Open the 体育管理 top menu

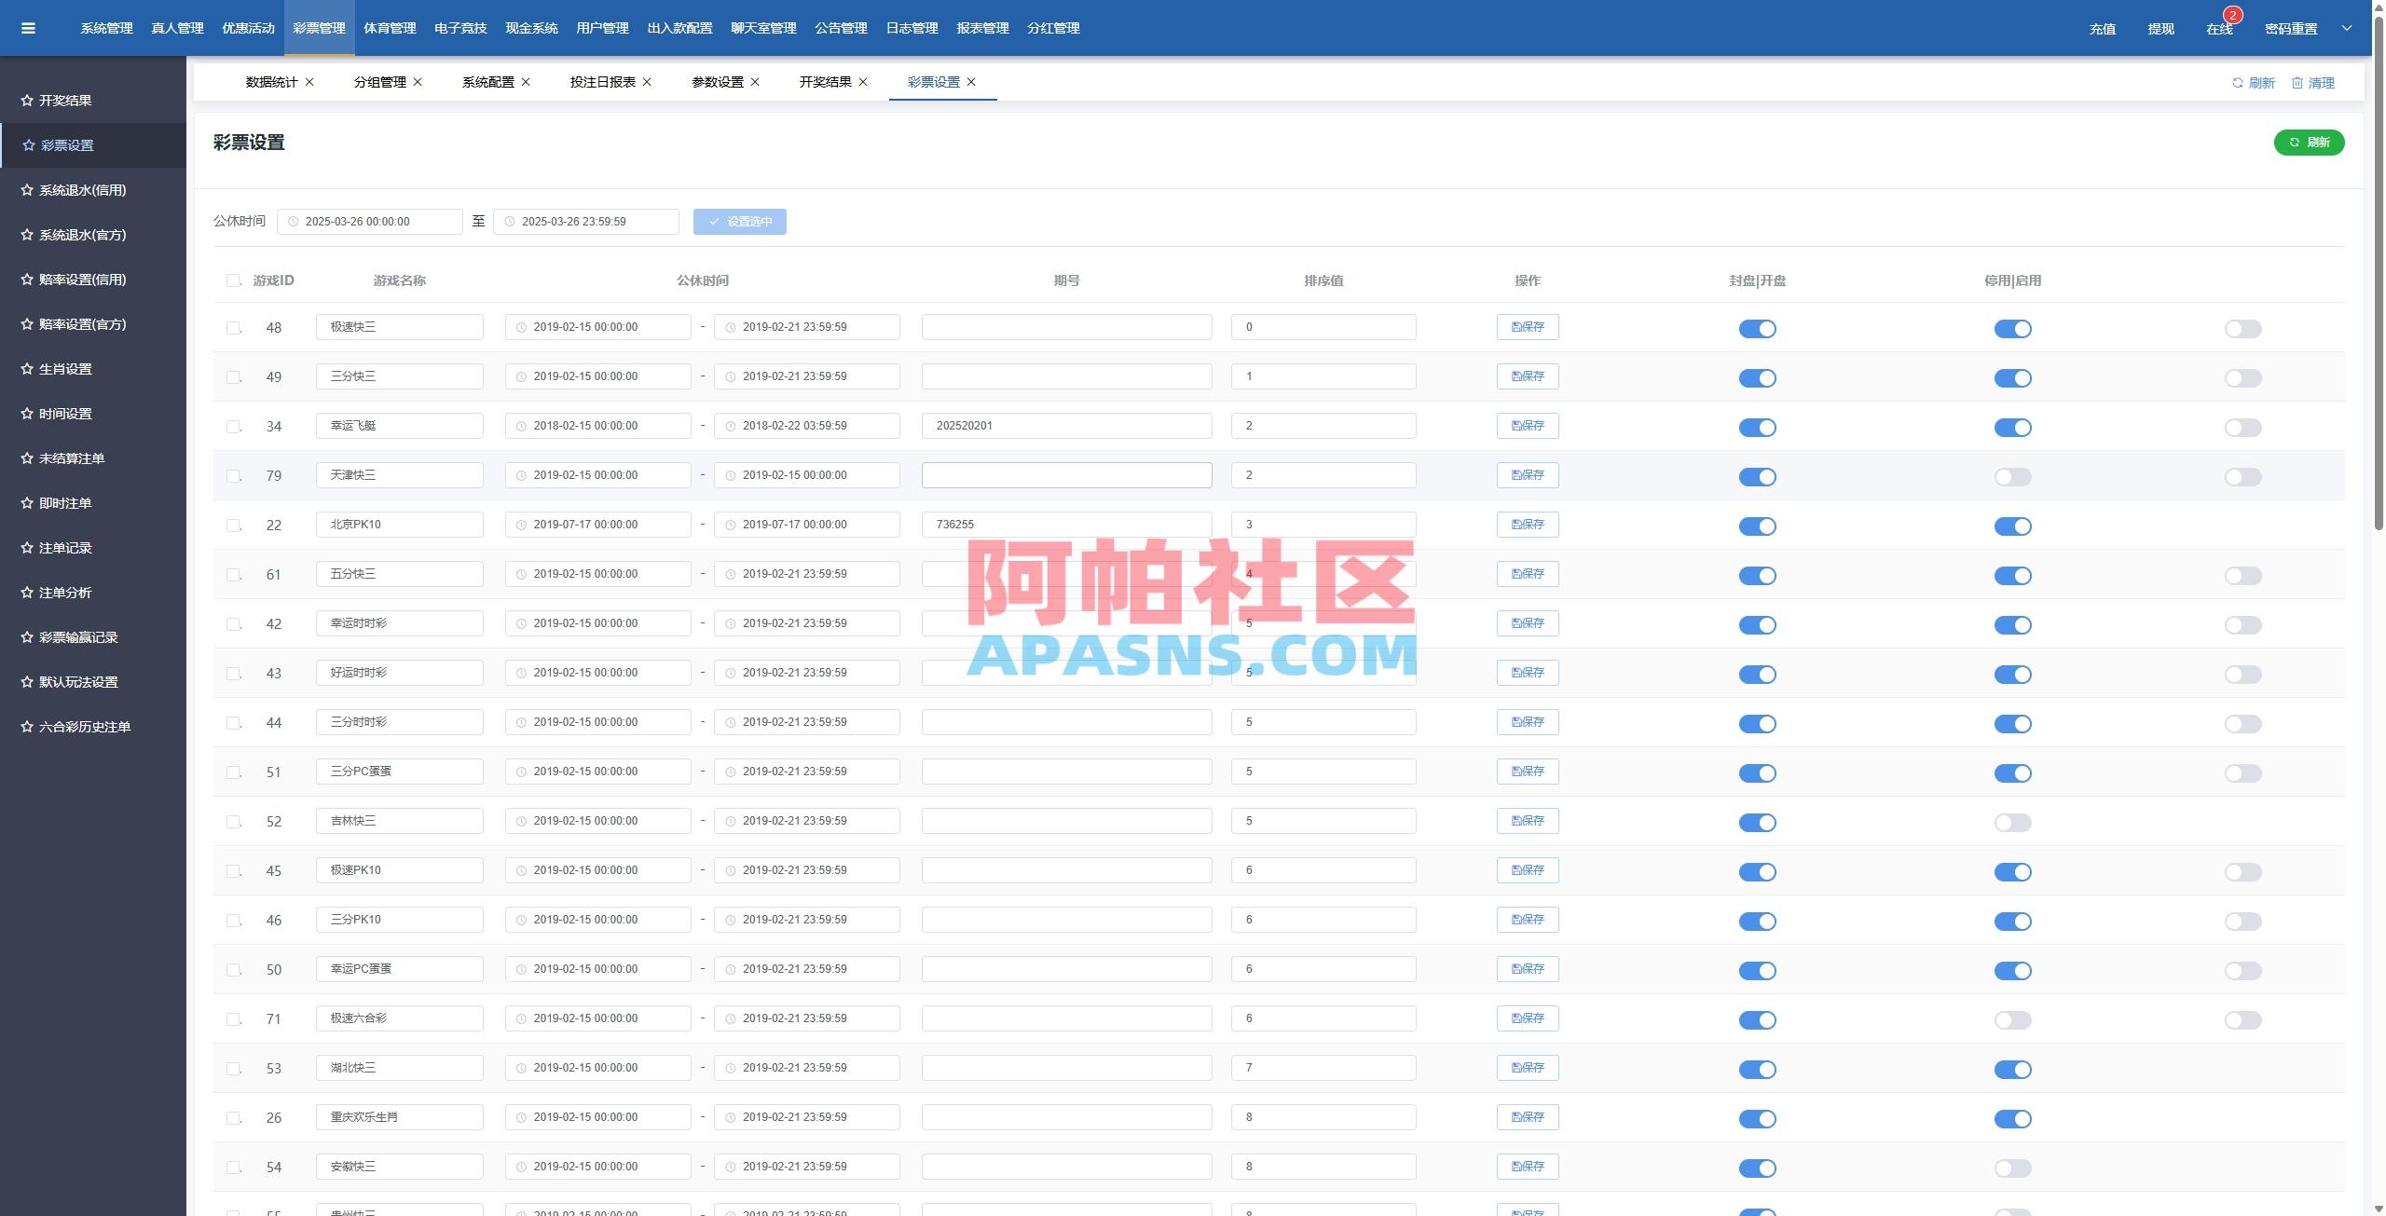coord(390,28)
